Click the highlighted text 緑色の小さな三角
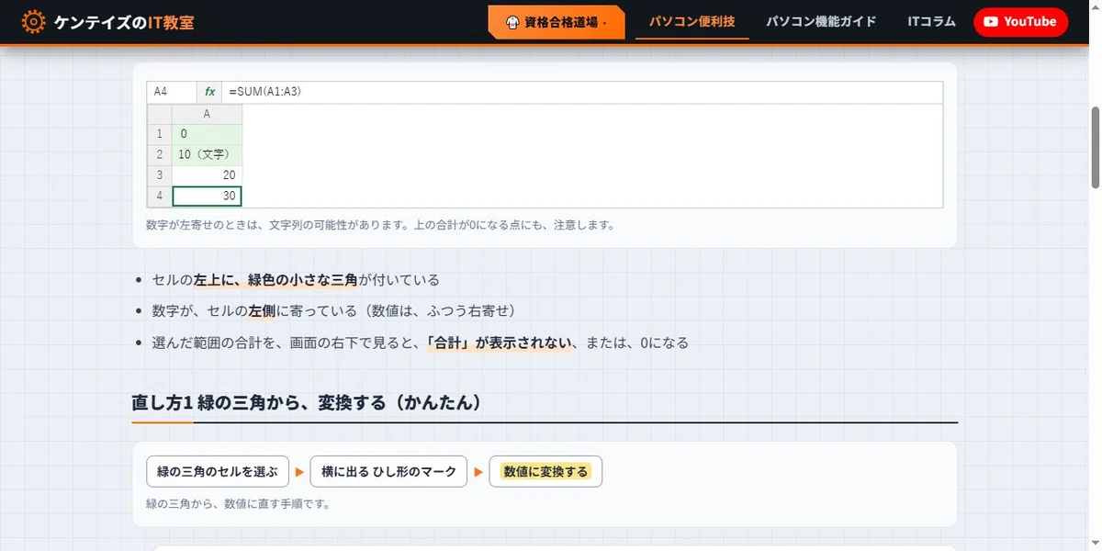Screen dimensions: 1102x551 [302, 280]
